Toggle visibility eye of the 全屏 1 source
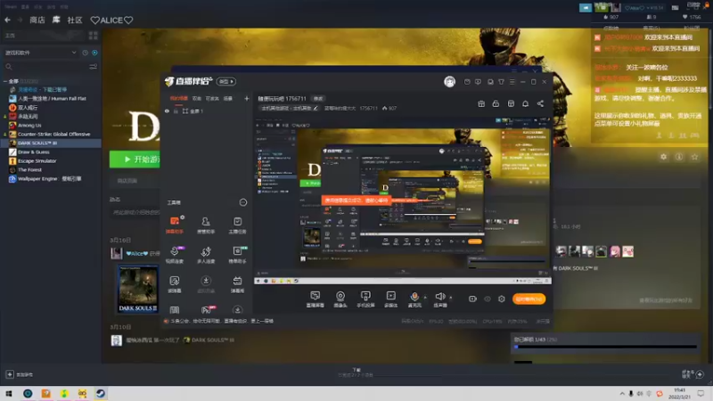The image size is (713, 401). (x=167, y=110)
